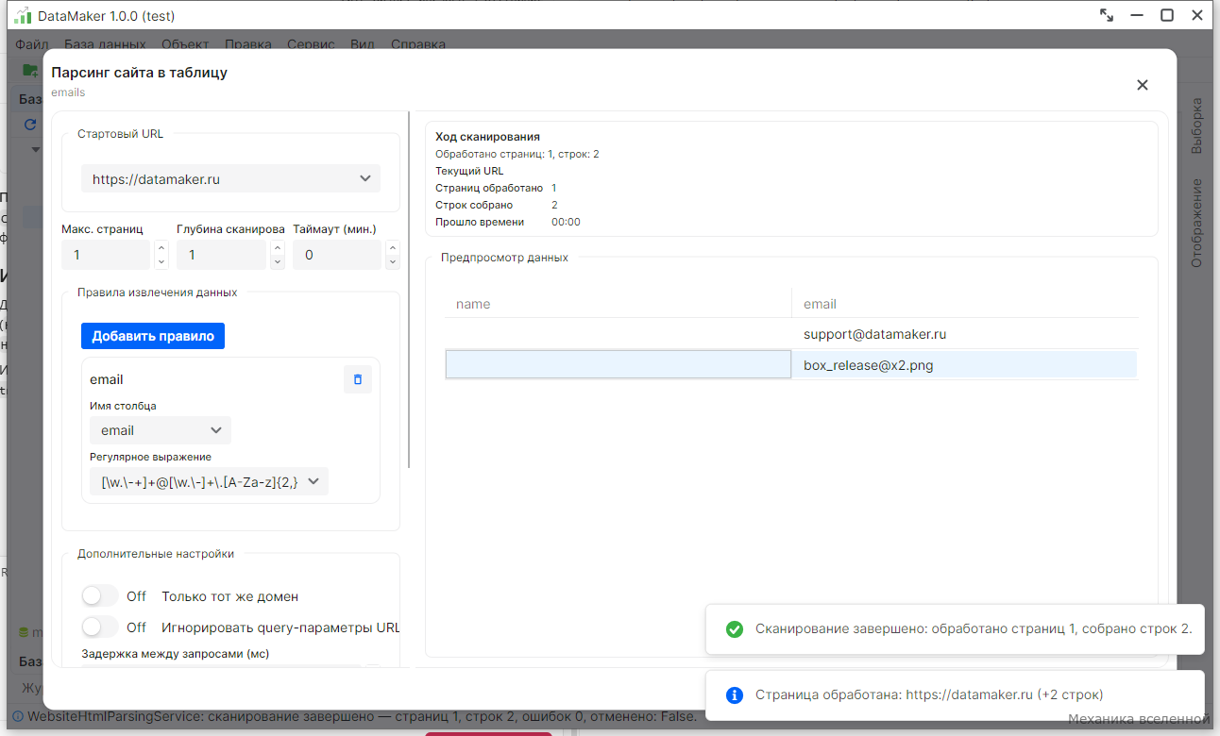The image size is (1220, 736).
Task: Click empty name cell in box_release row
Action: coord(618,365)
